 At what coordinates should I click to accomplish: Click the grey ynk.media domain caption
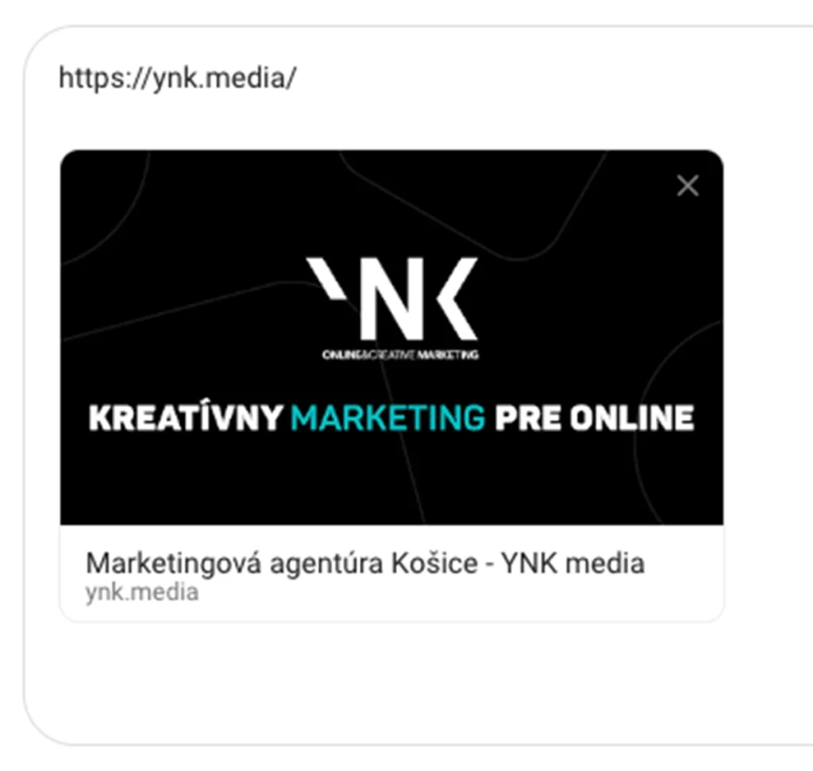[142, 592]
